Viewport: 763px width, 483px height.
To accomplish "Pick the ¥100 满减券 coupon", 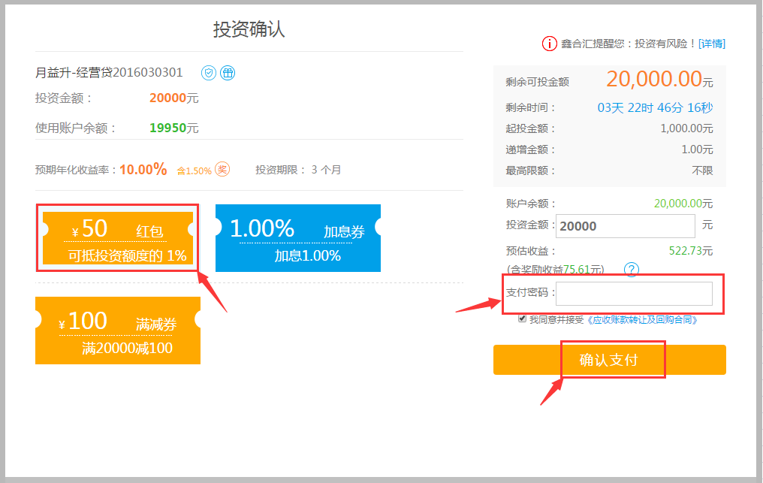I will [118, 331].
